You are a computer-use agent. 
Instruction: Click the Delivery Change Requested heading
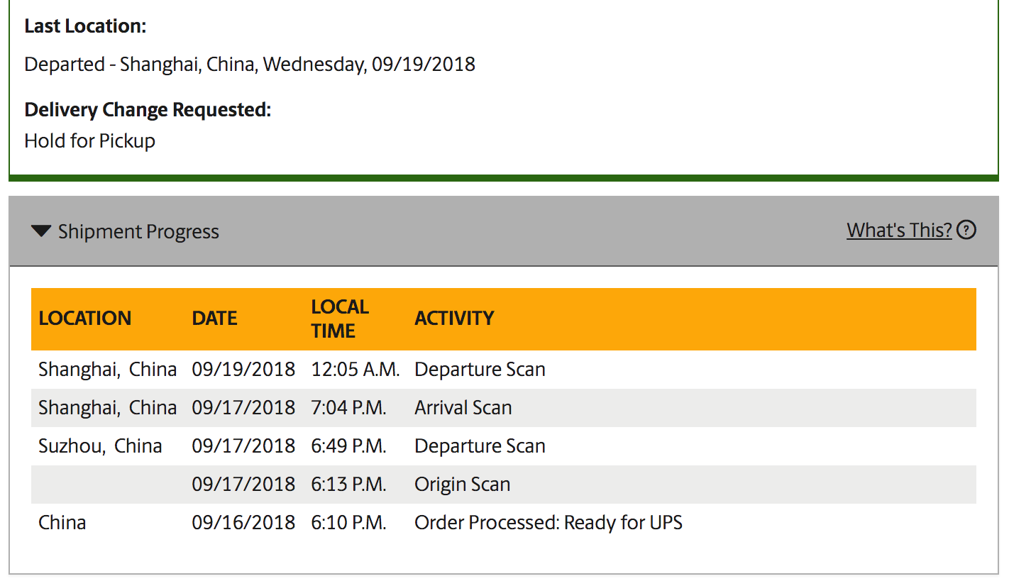(148, 110)
